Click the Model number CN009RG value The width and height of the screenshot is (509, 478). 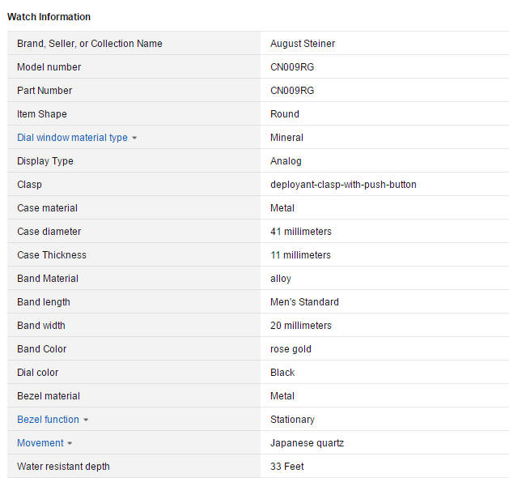point(292,67)
